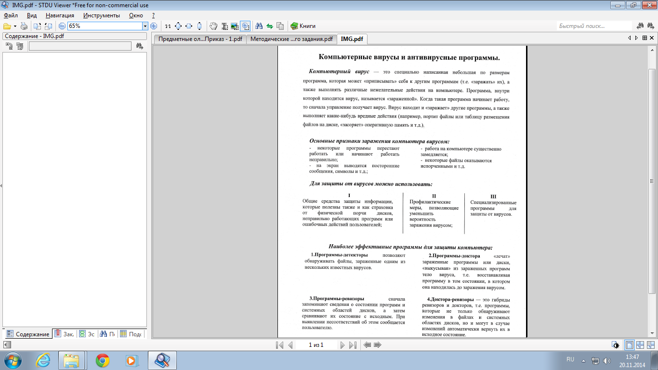Switch to Методические ...го задания.pdf tab
The image size is (658, 370).
pyautogui.click(x=291, y=39)
